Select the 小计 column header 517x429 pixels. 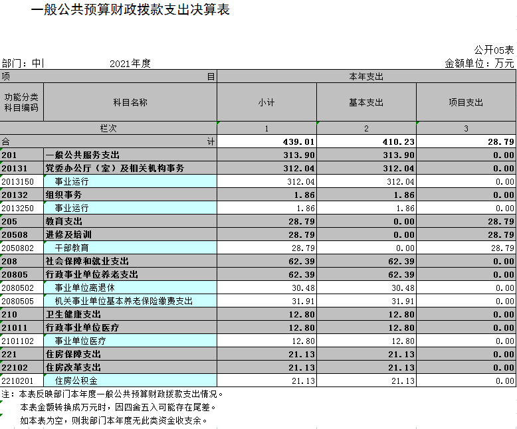click(266, 102)
